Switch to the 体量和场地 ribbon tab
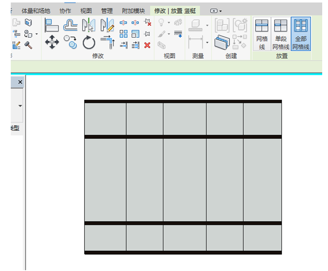Image resolution: width=328 pixels, height=271 pixels. pyautogui.click(x=36, y=11)
